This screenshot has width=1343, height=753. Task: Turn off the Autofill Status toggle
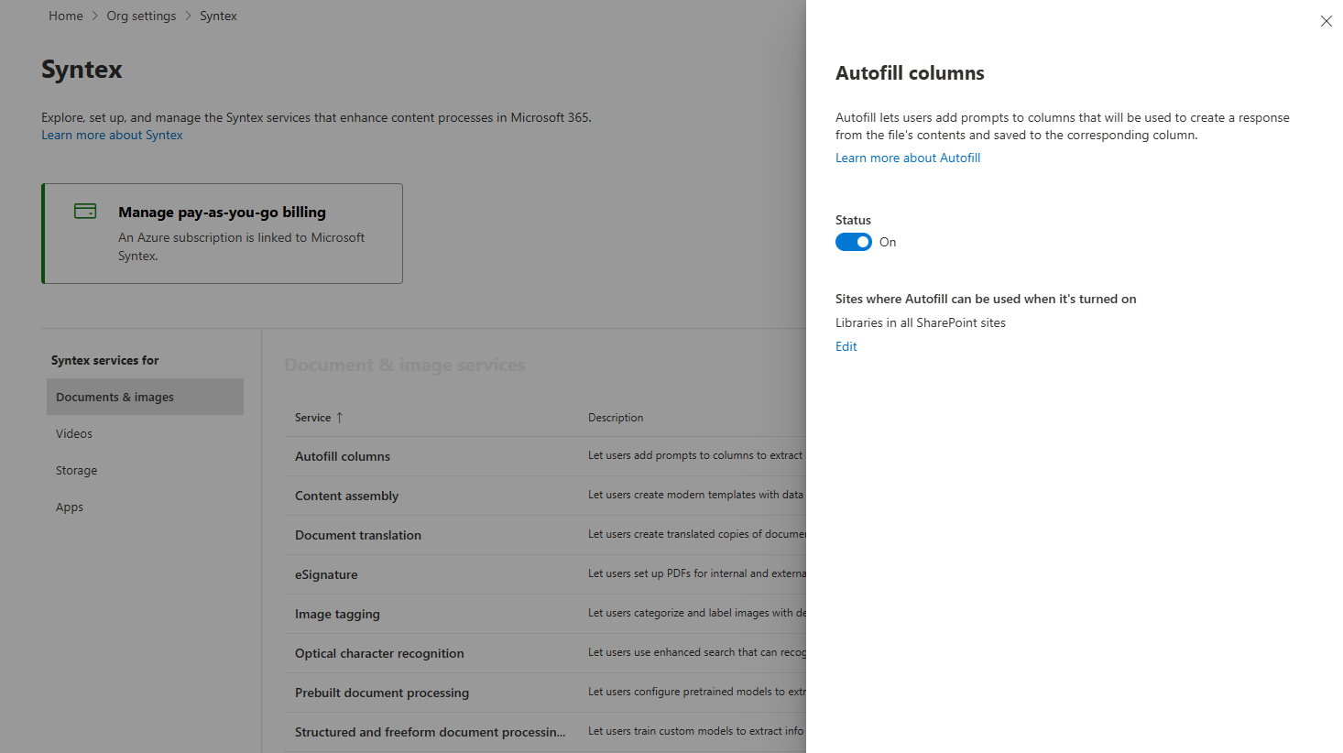[853, 242]
